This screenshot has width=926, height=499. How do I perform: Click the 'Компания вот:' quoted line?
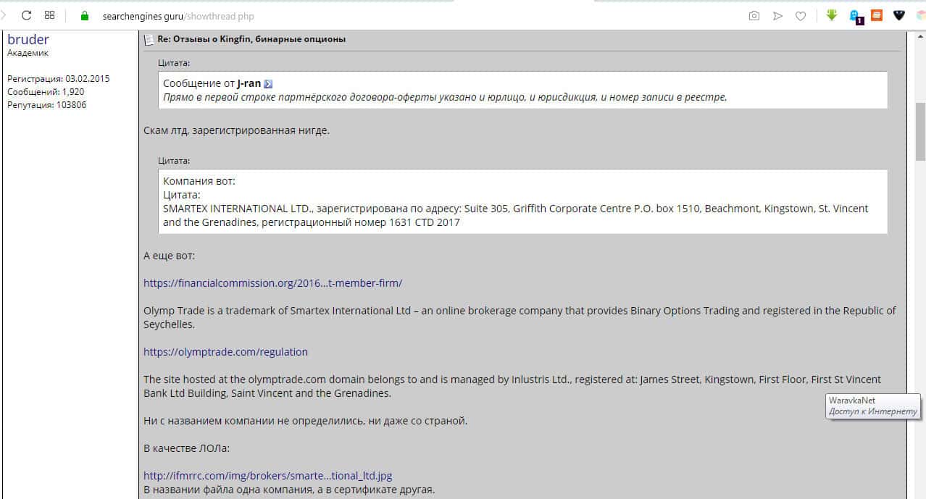[199, 181]
